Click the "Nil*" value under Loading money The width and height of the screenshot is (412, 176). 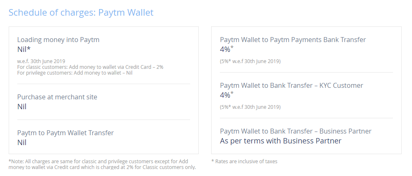(x=24, y=50)
